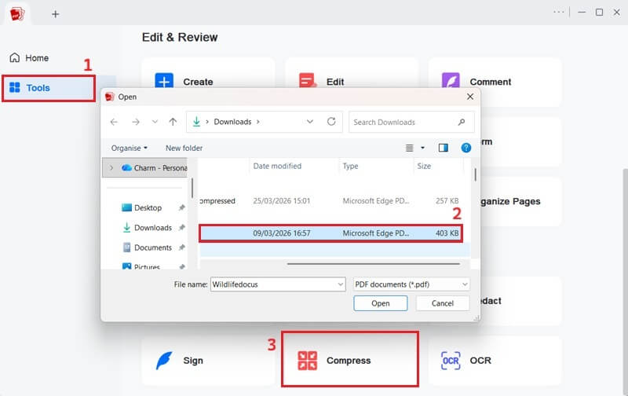
Task: Click the file list vertical scrollbar
Action: tap(475, 174)
